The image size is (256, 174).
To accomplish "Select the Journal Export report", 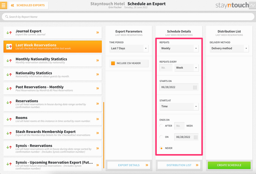I will tap(53, 33).
